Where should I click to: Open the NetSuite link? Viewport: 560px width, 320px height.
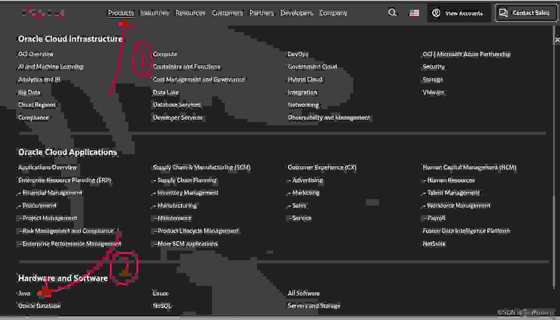point(434,244)
